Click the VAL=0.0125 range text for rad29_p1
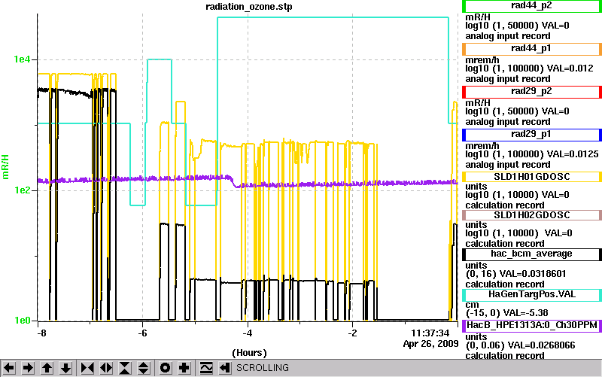The height and width of the screenshot is (377, 602). coord(573,154)
